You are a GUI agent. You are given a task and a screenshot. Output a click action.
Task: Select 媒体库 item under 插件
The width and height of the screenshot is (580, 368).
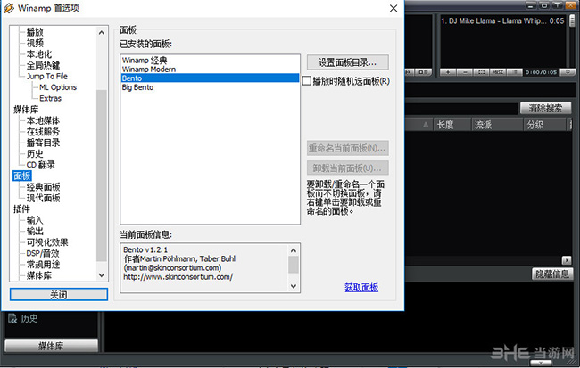39,275
